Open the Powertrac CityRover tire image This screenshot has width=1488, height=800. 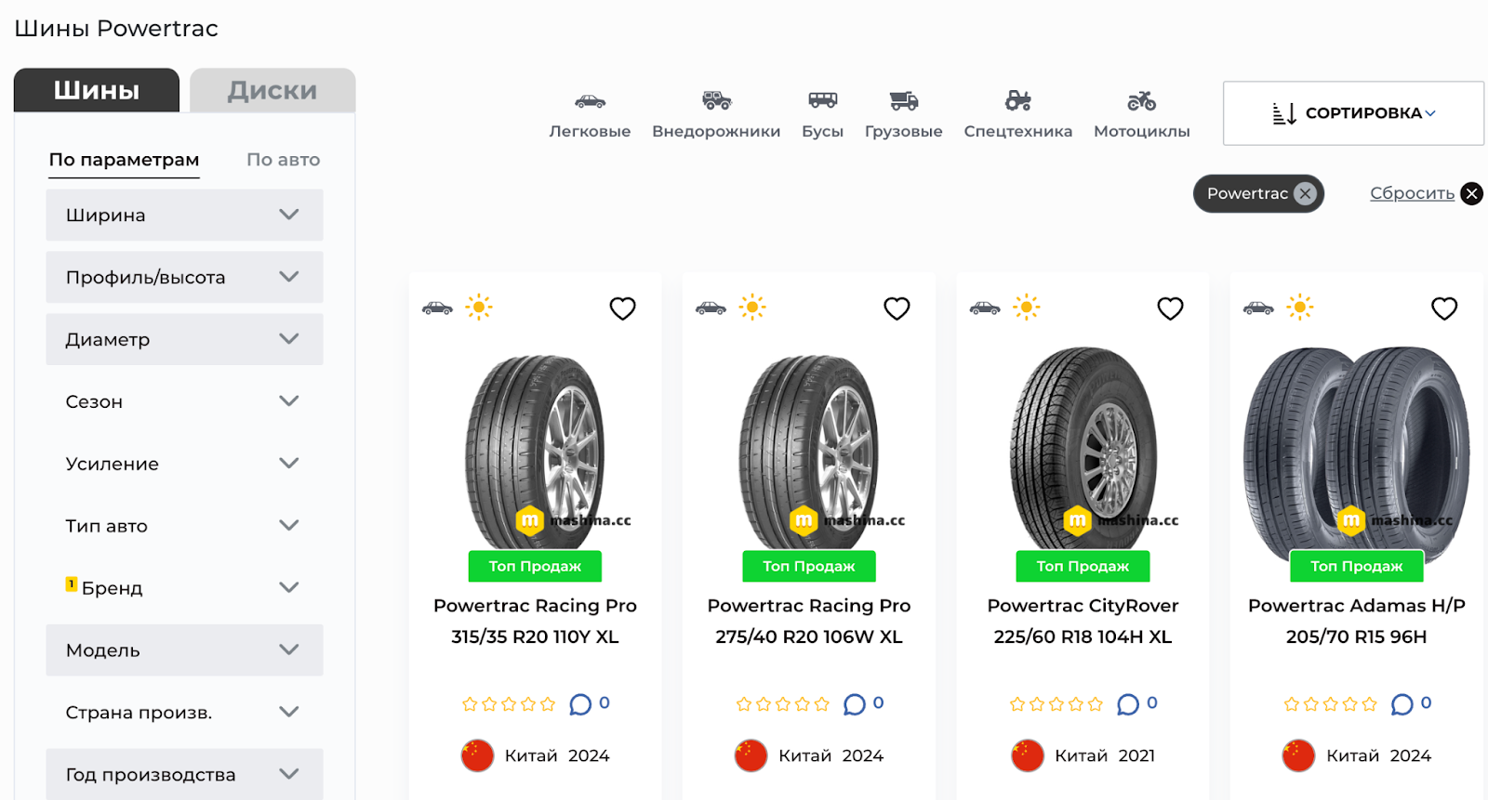pyautogui.click(x=1083, y=449)
